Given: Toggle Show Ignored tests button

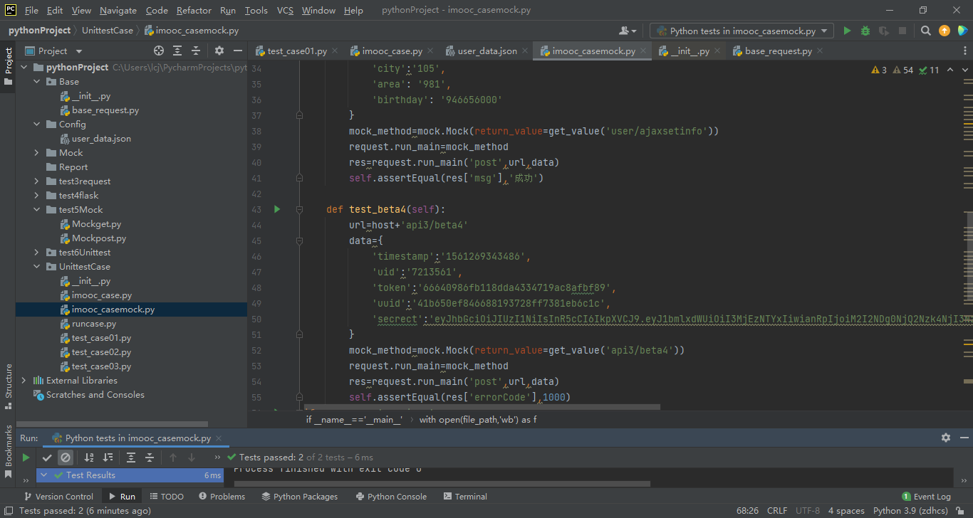Looking at the screenshot, I should [66, 458].
